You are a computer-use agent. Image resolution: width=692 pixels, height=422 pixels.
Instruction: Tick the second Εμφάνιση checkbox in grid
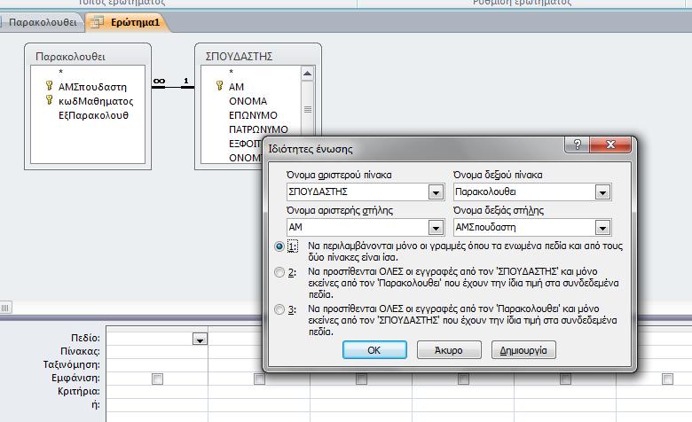(x=259, y=379)
